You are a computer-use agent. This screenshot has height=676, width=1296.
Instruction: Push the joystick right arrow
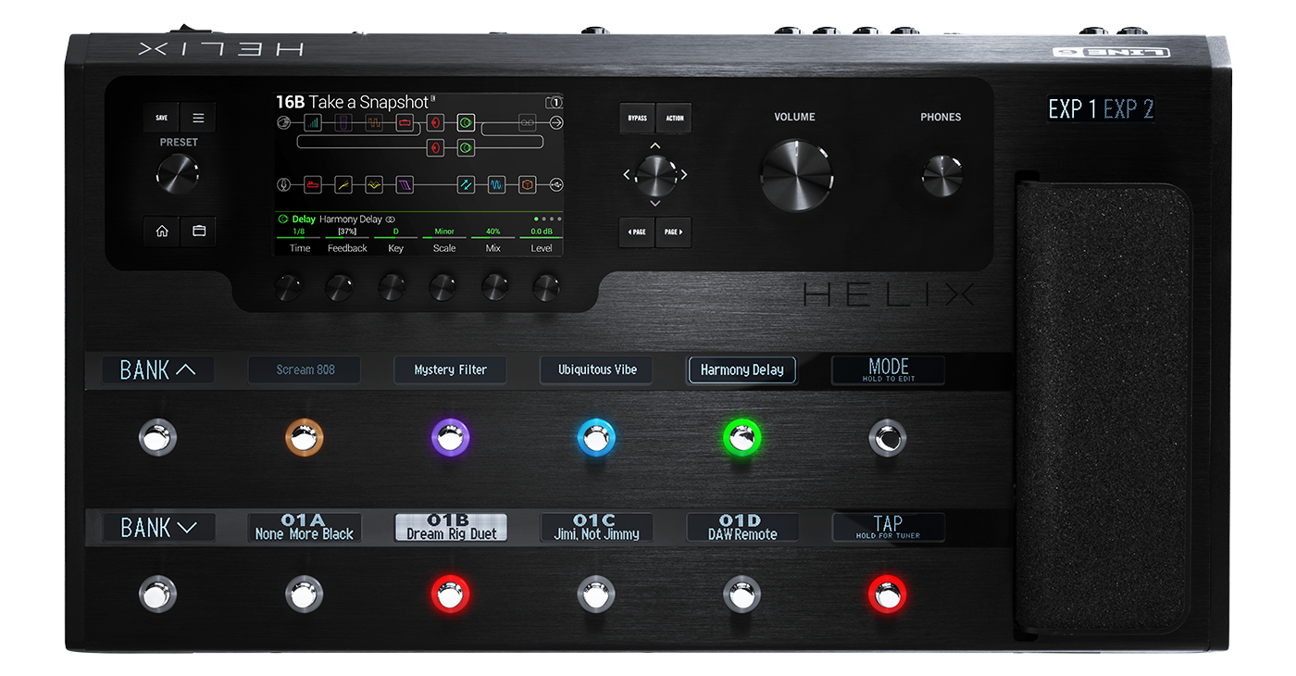click(x=684, y=174)
